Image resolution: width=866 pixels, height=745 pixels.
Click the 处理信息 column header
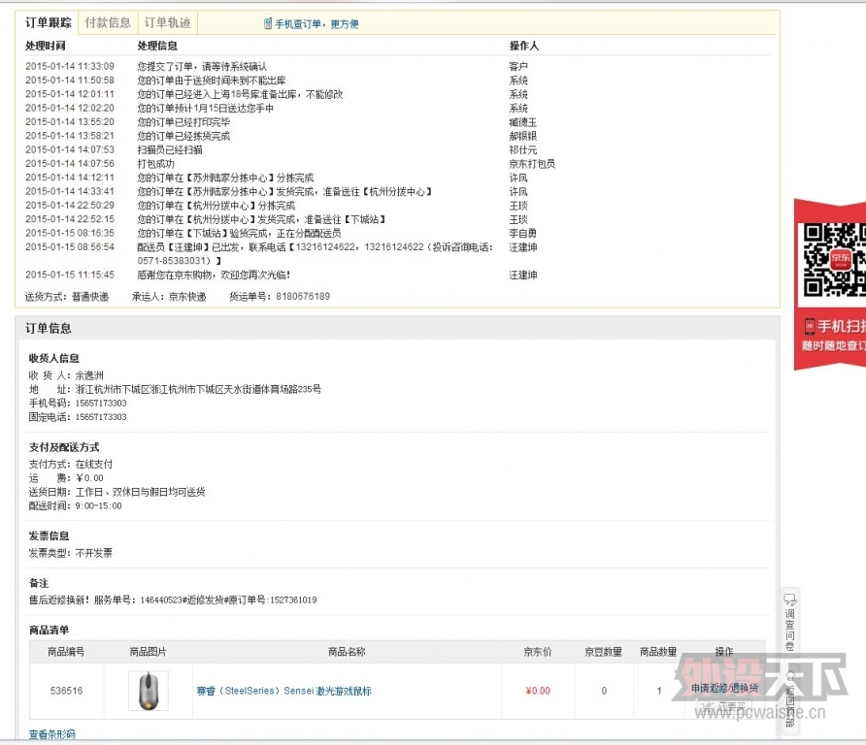click(x=157, y=46)
